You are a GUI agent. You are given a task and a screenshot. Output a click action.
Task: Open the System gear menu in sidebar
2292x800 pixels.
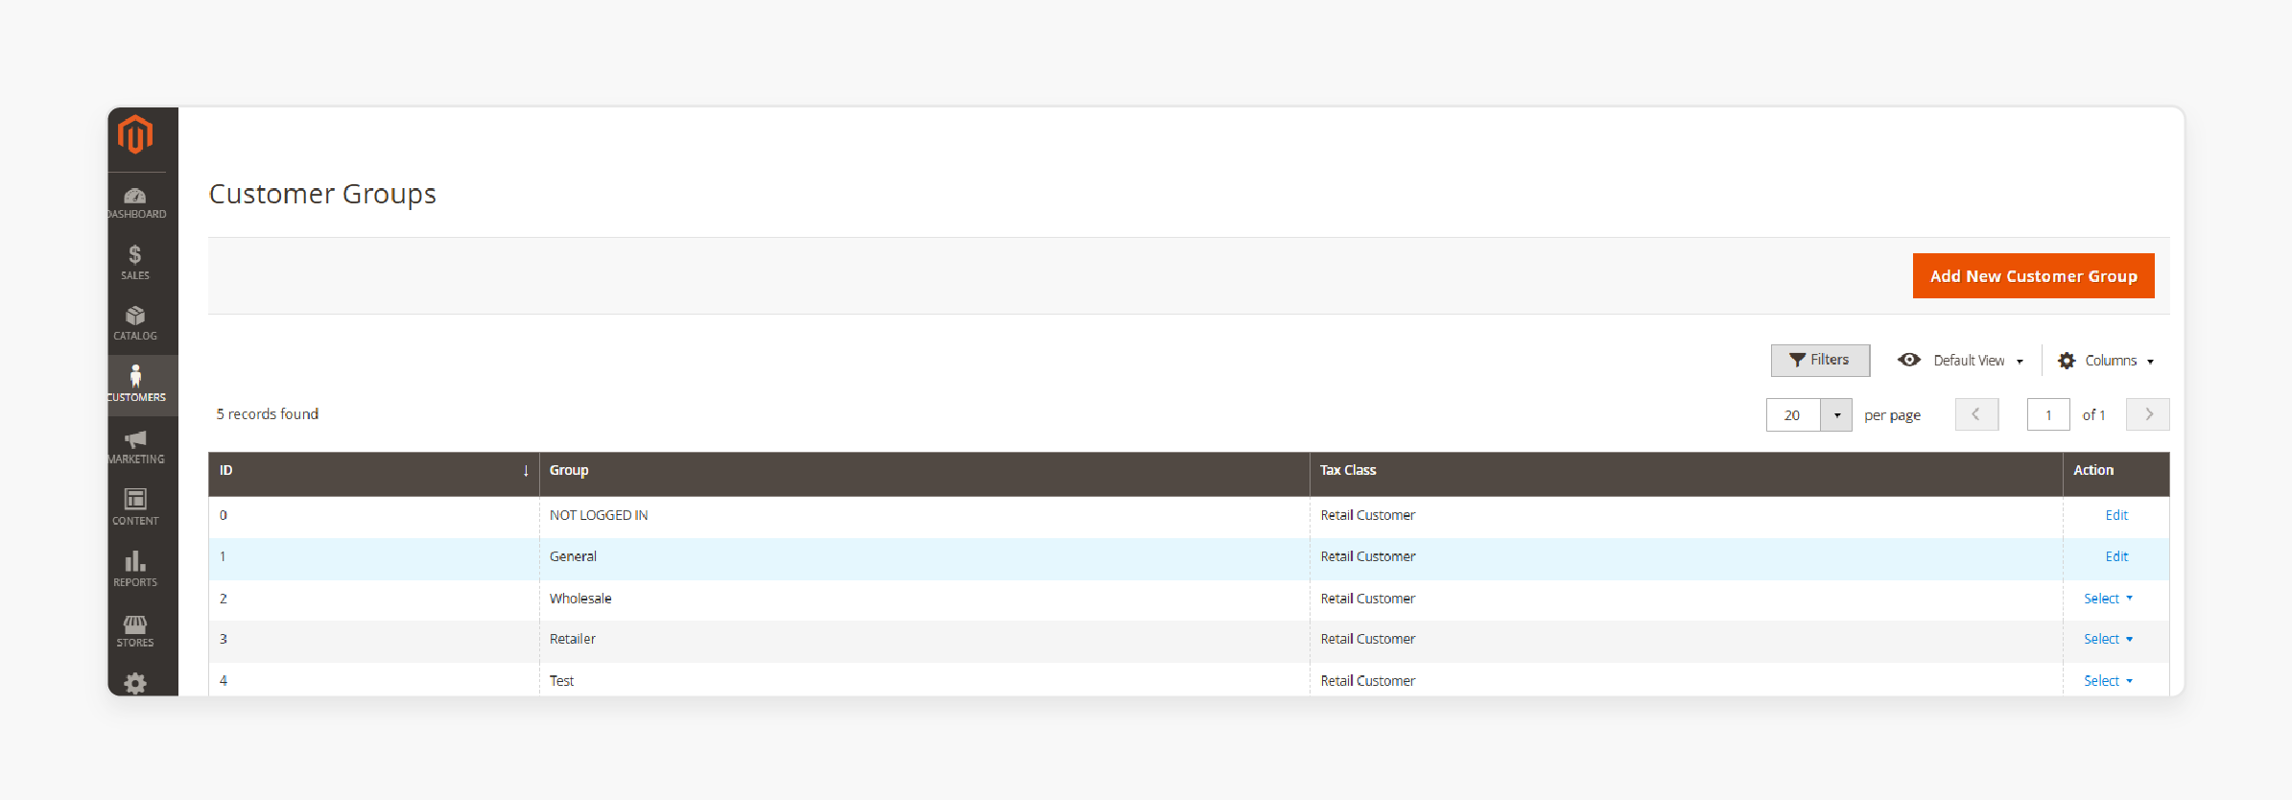click(135, 683)
